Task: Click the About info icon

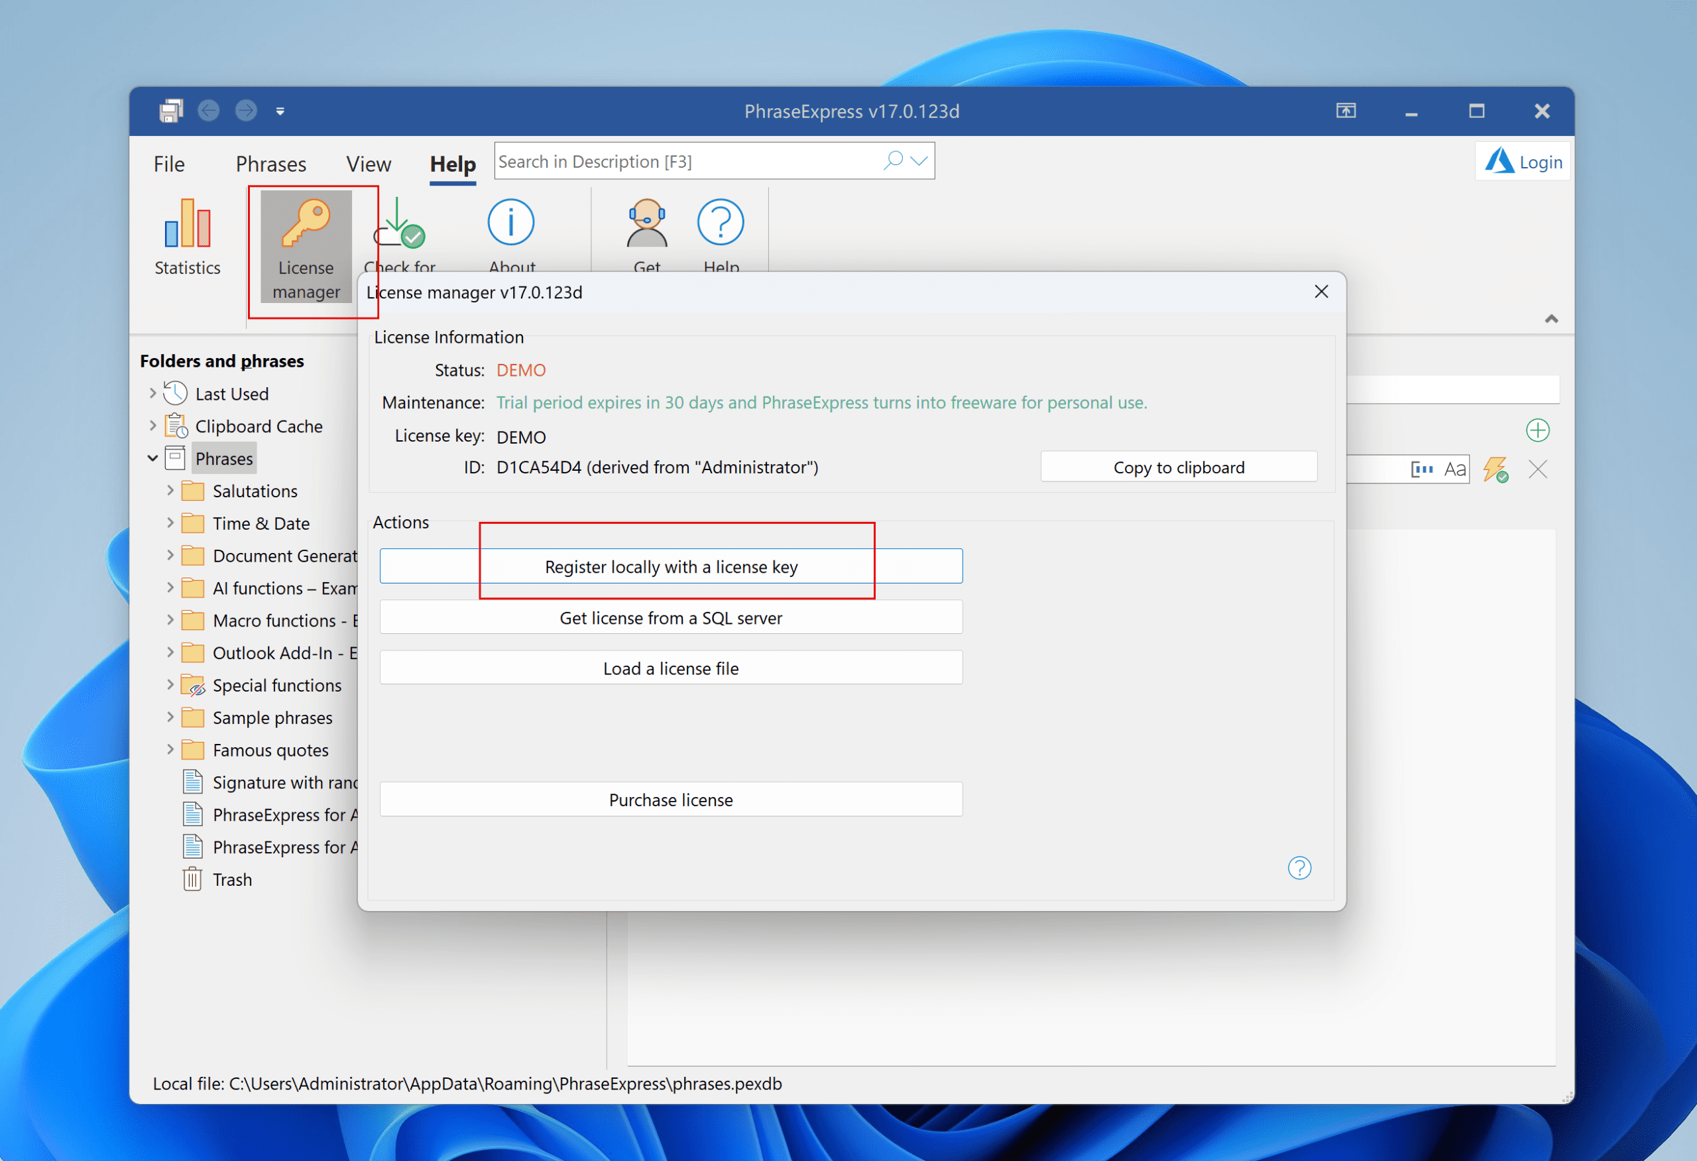Action: coord(510,222)
